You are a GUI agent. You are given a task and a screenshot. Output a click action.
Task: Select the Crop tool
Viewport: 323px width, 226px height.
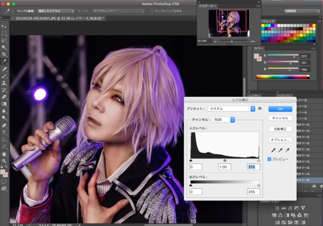coord(4,54)
